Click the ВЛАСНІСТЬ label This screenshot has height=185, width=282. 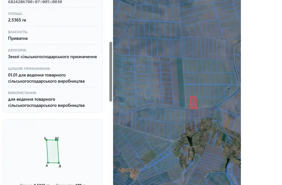(18, 32)
